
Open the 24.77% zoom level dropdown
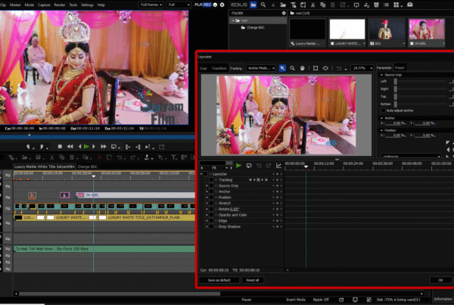(362, 68)
